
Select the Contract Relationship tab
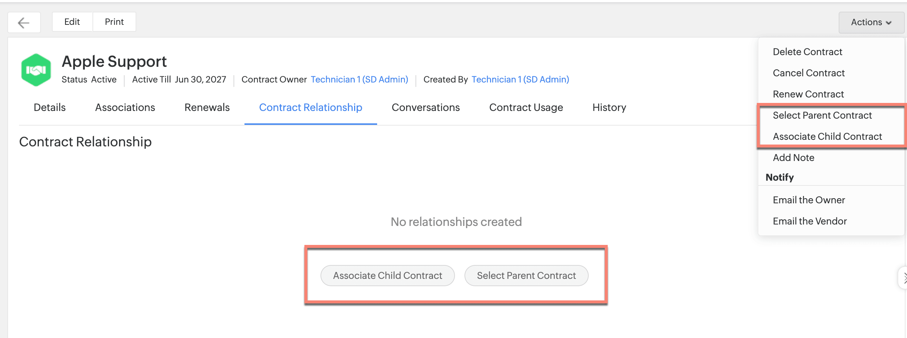click(310, 107)
